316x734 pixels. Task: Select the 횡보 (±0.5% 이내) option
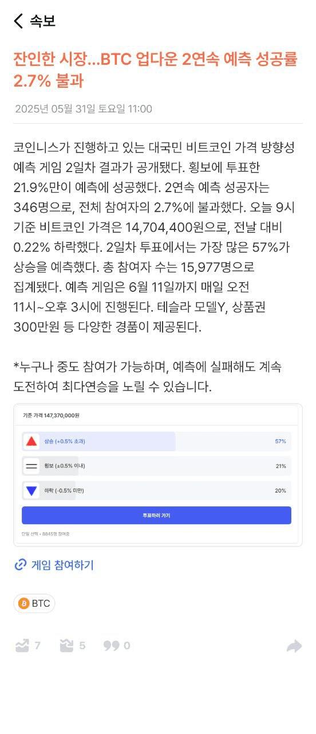pyautogui.click(x=156, y=466)
